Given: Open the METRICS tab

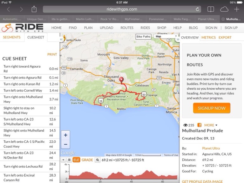Looking at the screenshot, I should 208,37.
